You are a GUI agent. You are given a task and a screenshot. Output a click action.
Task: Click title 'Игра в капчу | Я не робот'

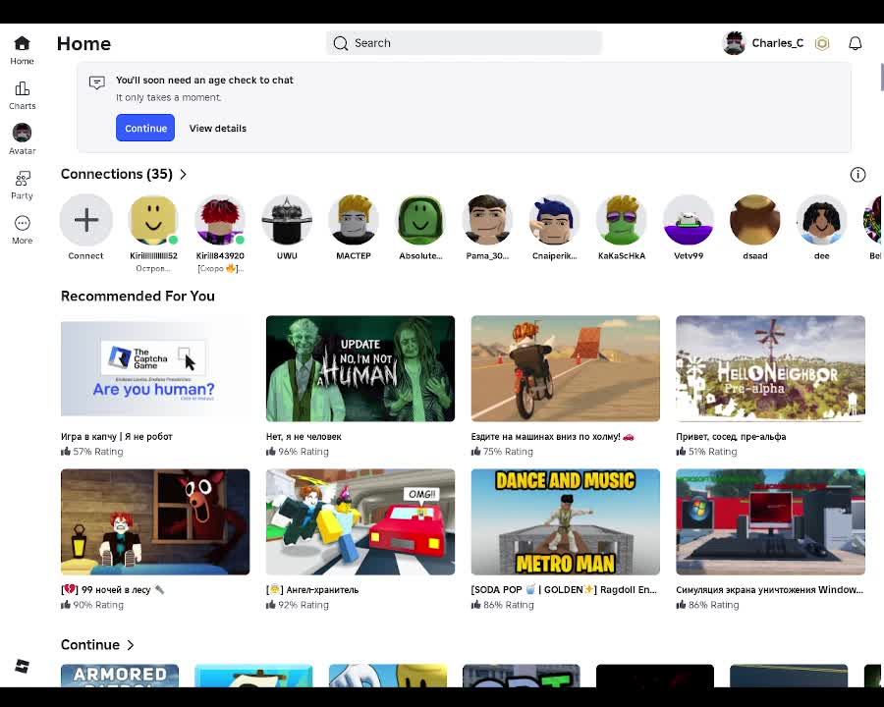click(x=117, y=436)
